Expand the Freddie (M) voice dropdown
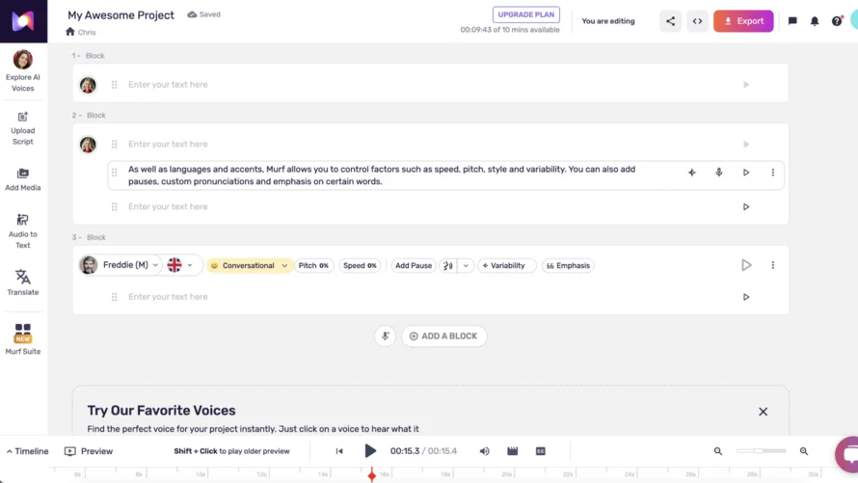 [130, 265]
